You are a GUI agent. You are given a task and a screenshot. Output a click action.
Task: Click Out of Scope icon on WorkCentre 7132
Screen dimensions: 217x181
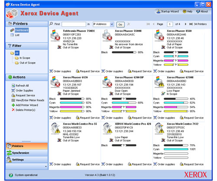coord(163,140)
